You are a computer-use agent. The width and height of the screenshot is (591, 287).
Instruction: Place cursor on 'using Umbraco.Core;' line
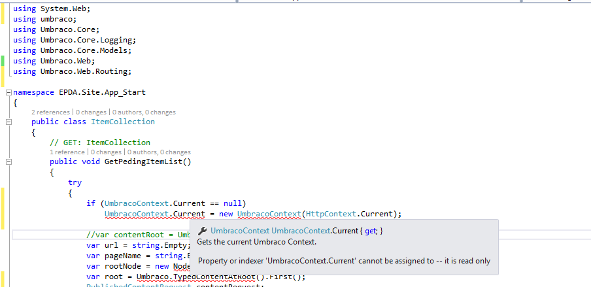click(56, 29)
